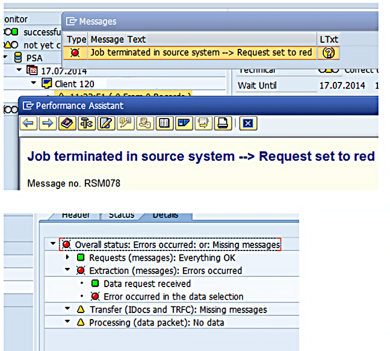Switch to the Header tab
The width and height of the screenshot is (390, 351).
tap(75, 216)
